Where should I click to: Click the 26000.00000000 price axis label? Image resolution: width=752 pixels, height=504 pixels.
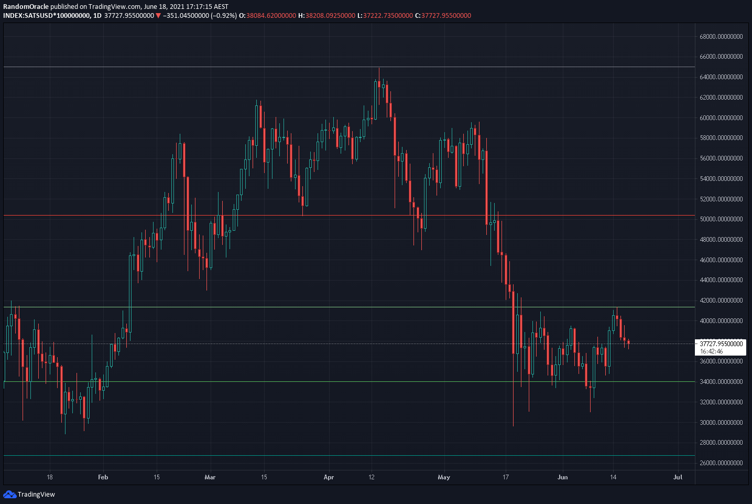coord(721,463)
